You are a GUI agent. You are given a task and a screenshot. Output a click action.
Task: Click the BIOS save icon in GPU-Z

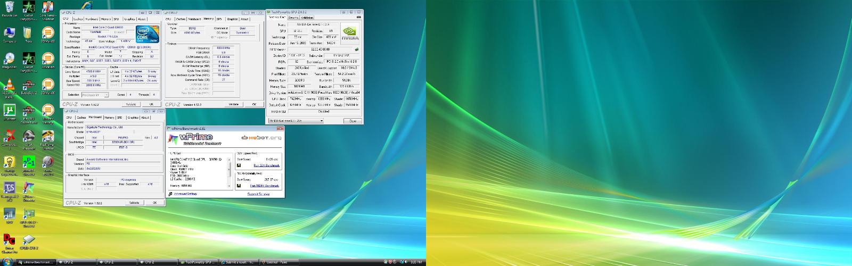point(357,49)
